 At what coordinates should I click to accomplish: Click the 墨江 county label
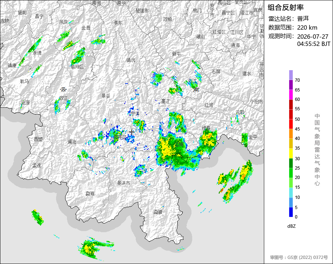pos(165,101)
